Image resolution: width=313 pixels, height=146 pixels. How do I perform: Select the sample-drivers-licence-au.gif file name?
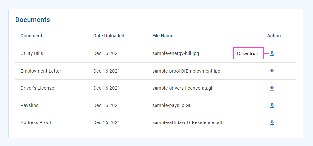(x=183, y=88)
